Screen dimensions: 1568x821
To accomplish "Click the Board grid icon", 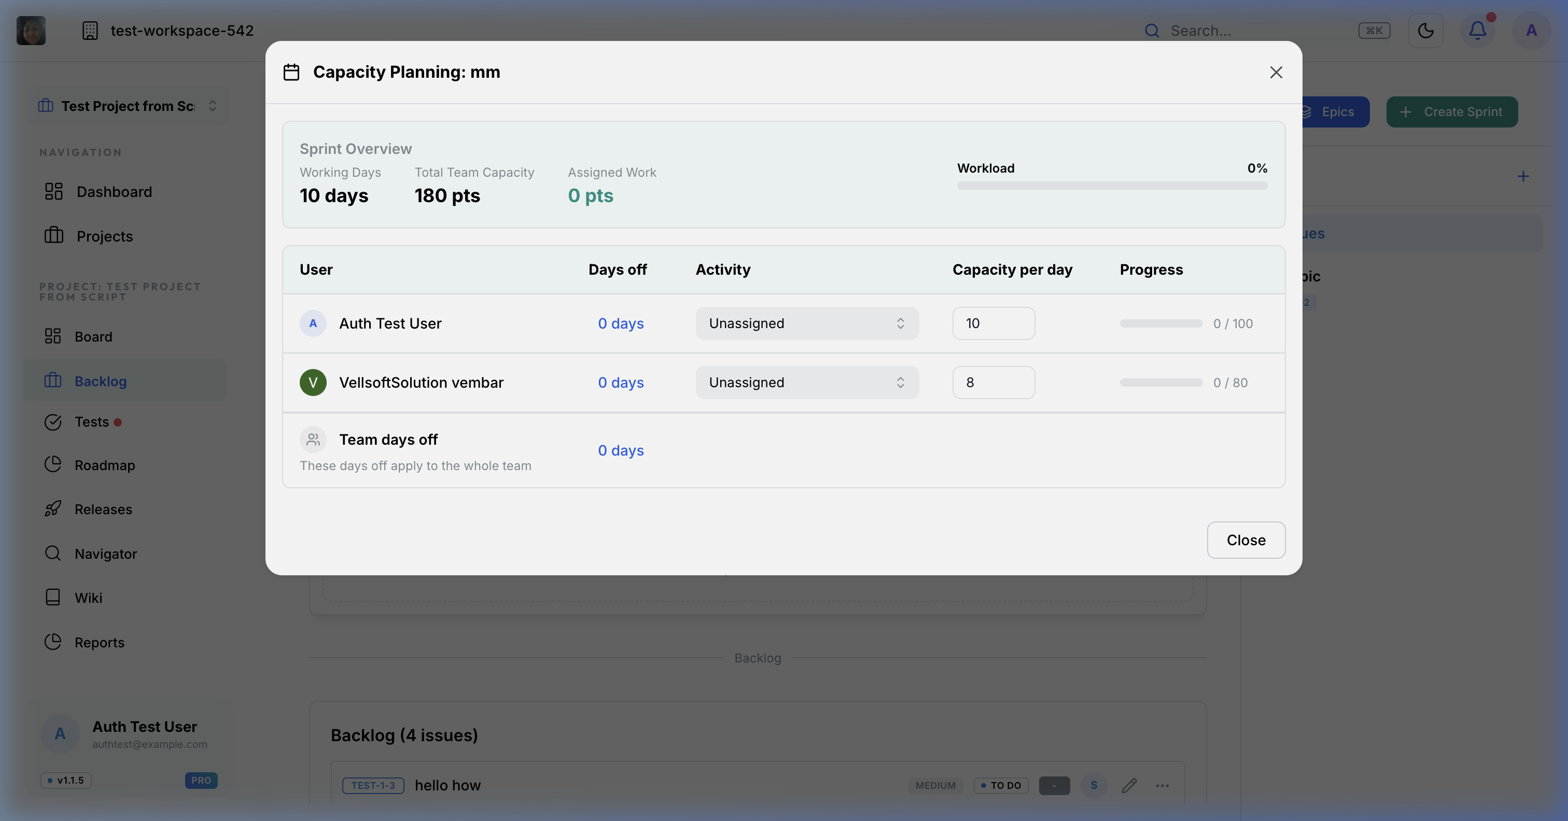I will (x=53, y=336).
